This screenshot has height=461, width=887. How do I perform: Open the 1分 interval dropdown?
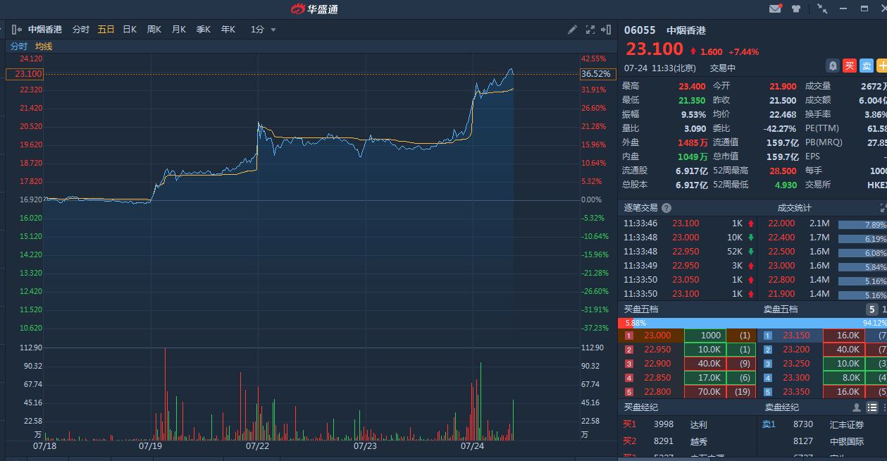pos(264,30)
